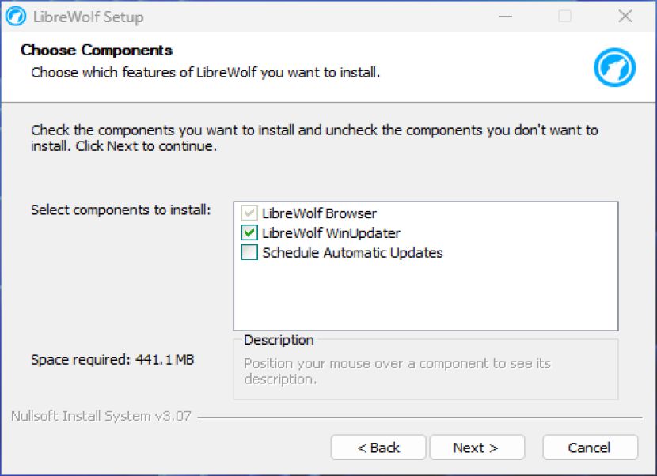
Task: Click the LibreWolf Setup title bar text
Action: (x=89, y=17)
